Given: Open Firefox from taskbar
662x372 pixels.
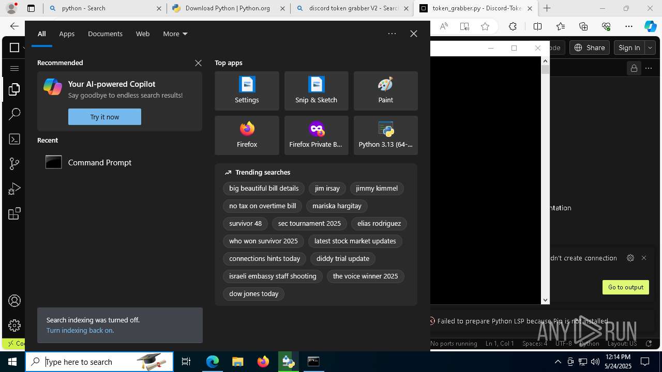Looking at the screenshot, I should coord(263,362).
